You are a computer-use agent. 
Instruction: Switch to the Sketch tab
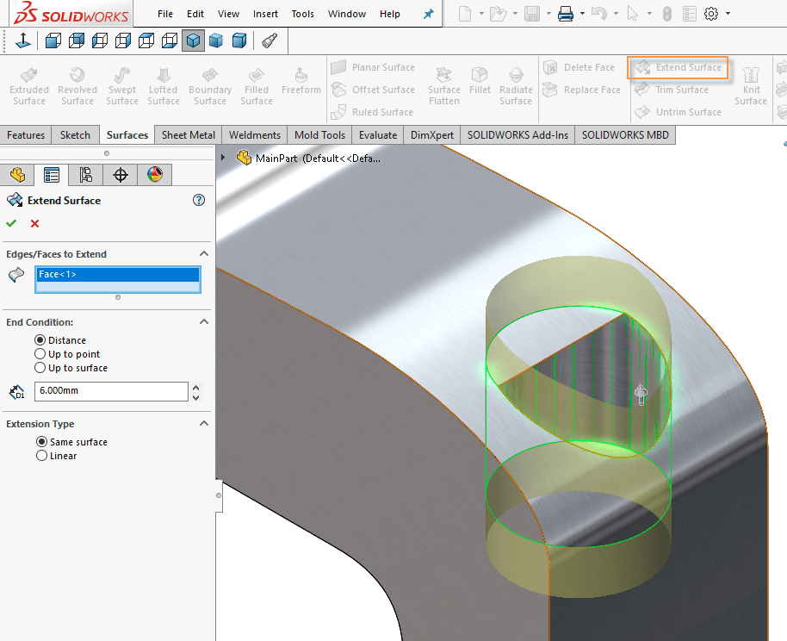[x=75, y=135]
